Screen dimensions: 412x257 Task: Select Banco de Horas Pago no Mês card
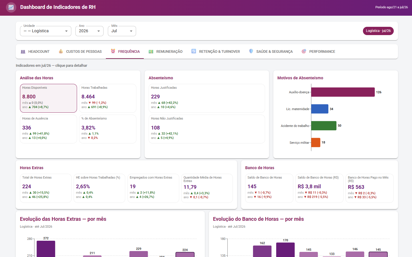[x=369, y=188]
